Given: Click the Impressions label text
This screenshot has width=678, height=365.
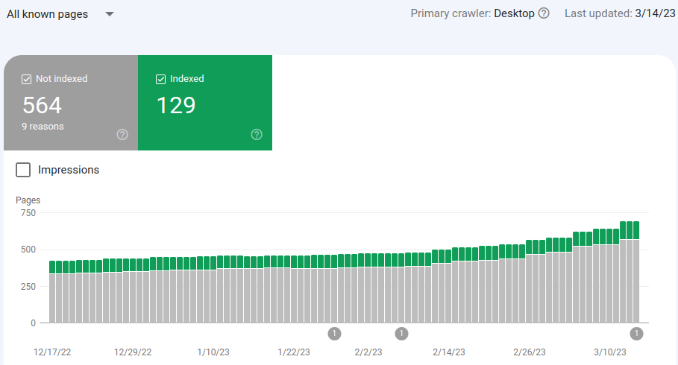Looking at the screenshot, I should click(69, 170).
